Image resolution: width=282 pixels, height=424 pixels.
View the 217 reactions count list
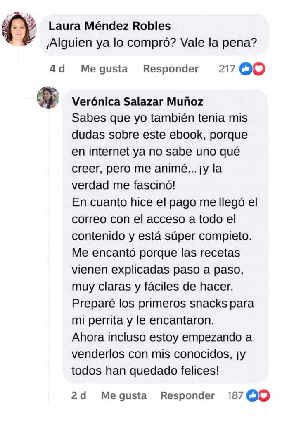[x=227, y=69]
